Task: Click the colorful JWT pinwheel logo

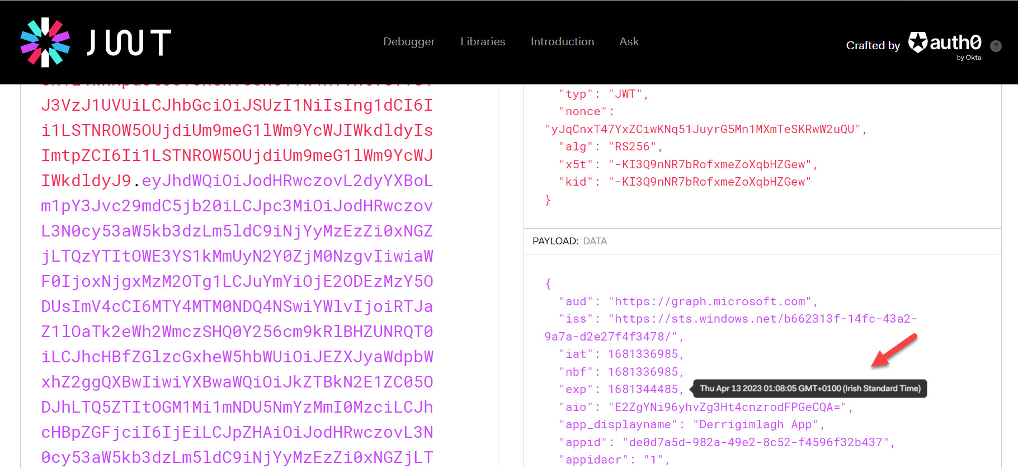Action: [x=45, y=42]
